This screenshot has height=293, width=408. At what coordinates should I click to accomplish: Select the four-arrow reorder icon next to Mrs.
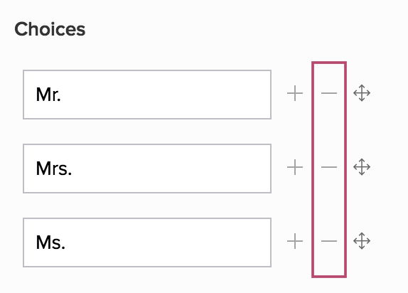point(362,167)
